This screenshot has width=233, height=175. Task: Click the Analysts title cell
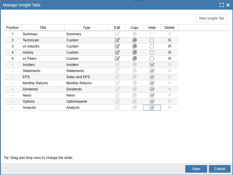click(x=43, y=108)
